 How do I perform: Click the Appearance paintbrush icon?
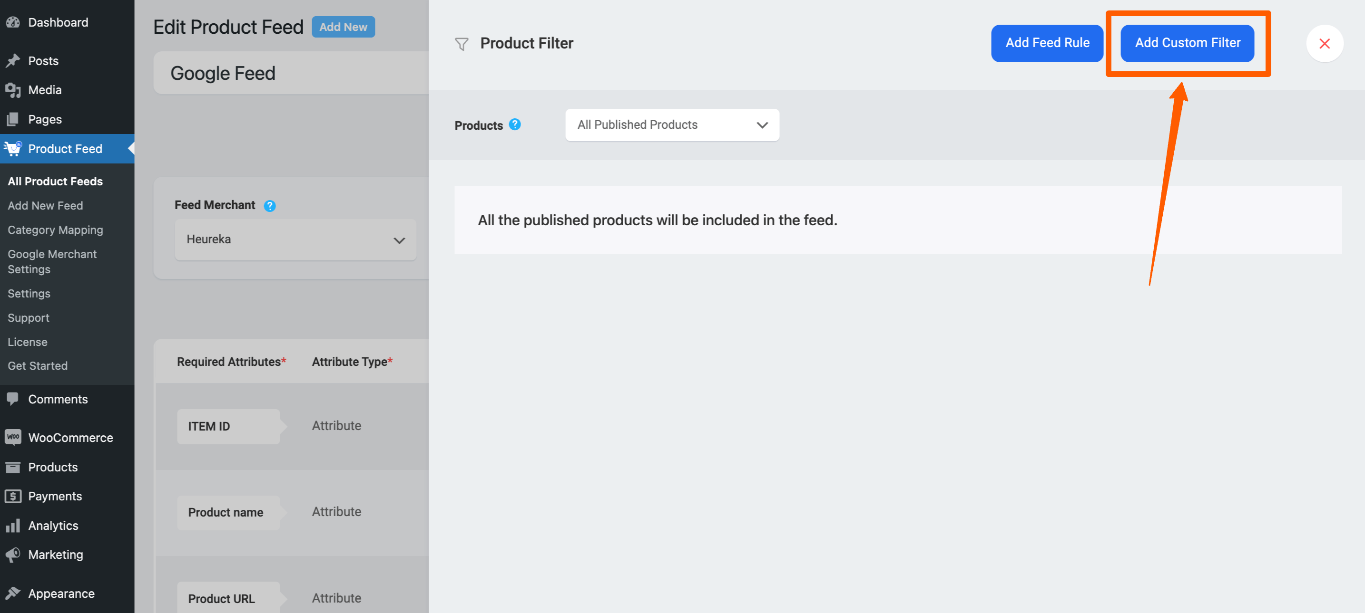tap(13, 593)
